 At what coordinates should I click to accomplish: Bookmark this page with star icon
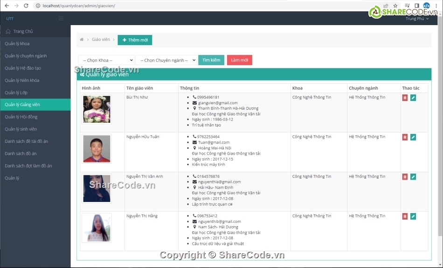[395, 6]
